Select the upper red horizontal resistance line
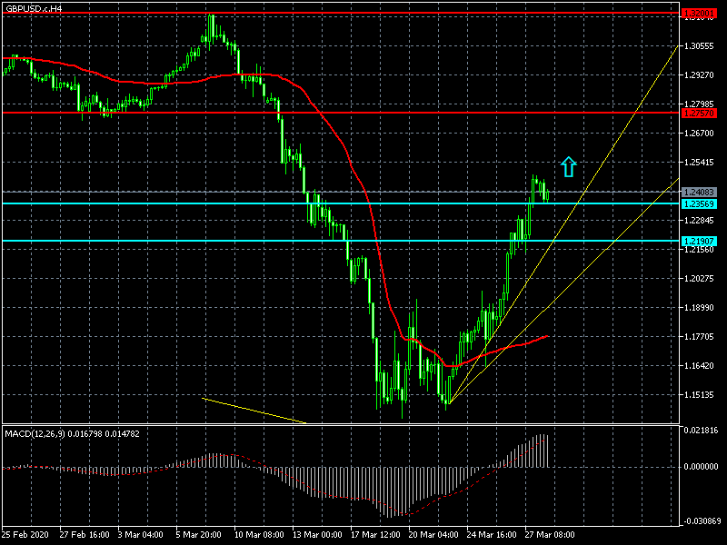The width and height of the screenshot is (727, 545). tap(363, 15)
